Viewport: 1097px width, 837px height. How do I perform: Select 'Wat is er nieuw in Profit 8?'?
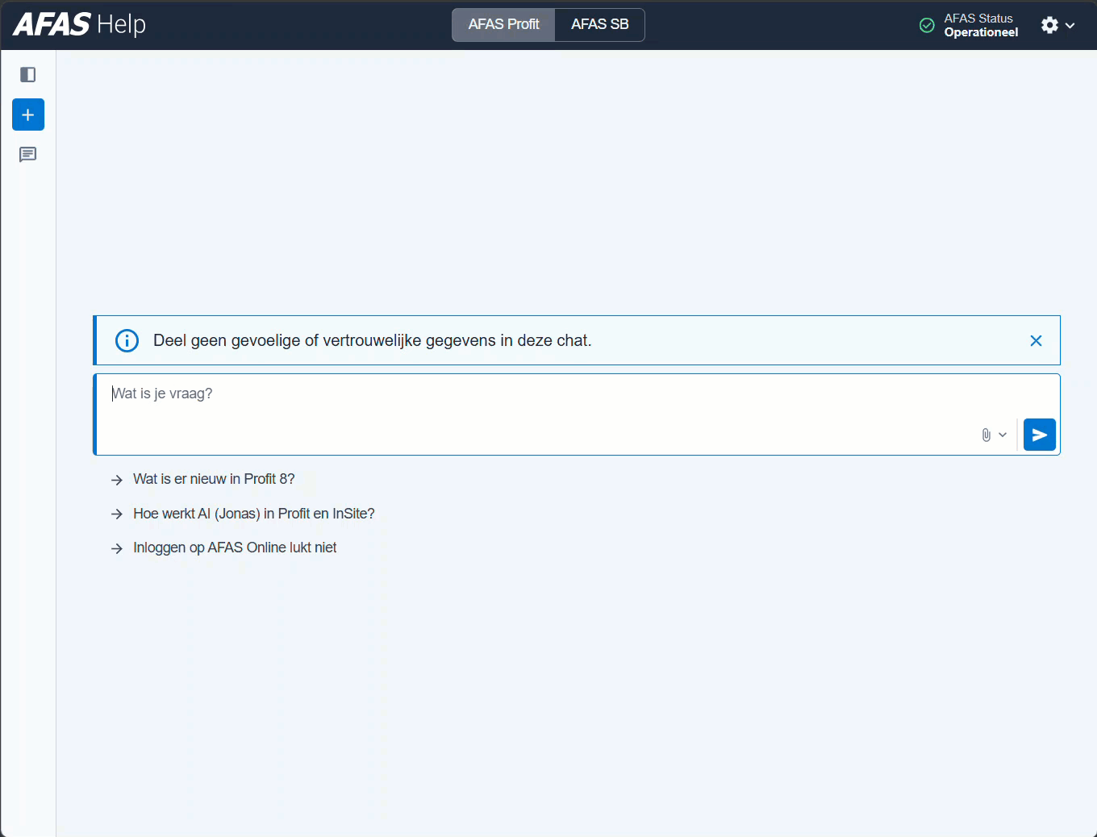(x=214, y=479)
